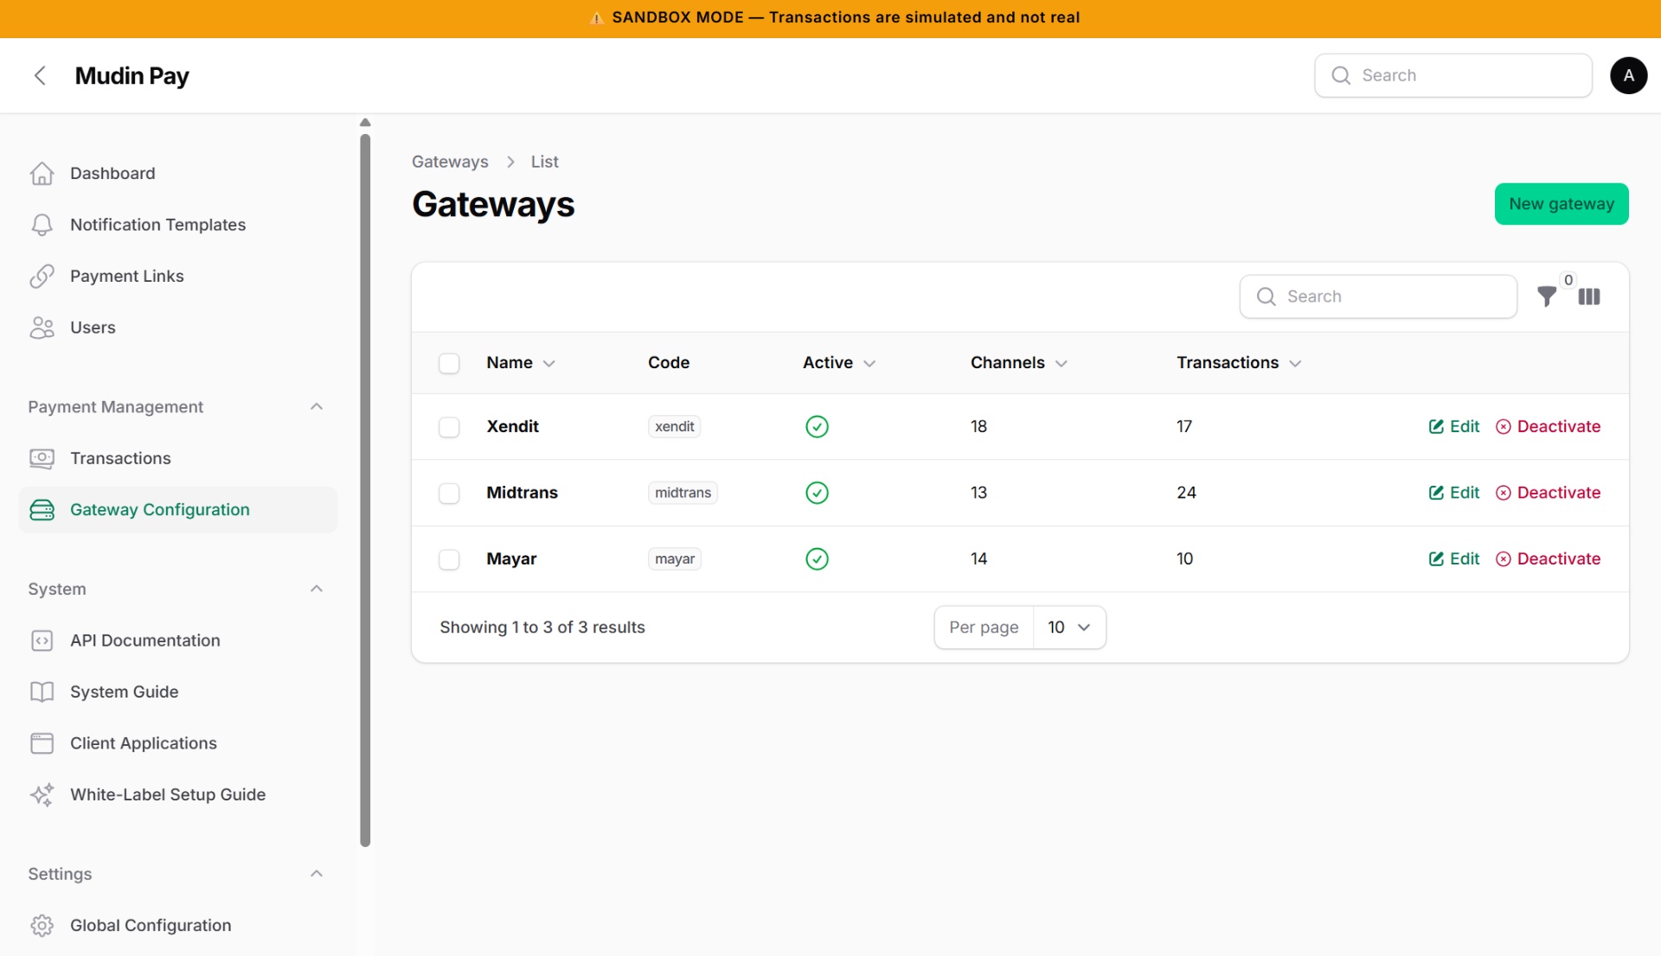1661x956 pixels.
Task: Click the Global Configuration gear icon
Action: click(x=42, y=925)
